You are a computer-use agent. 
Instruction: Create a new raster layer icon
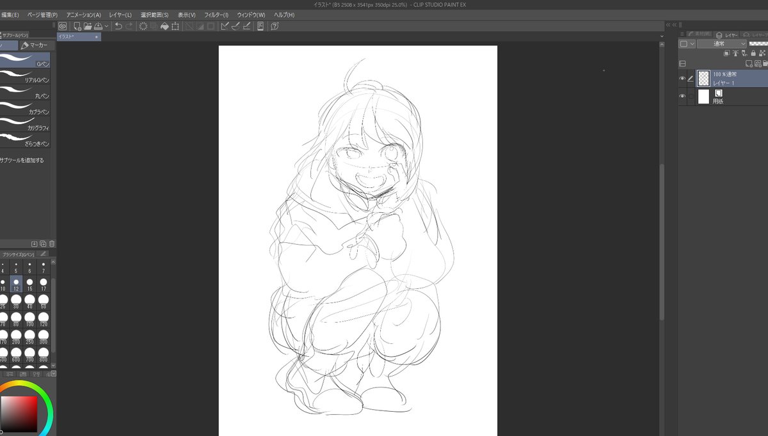click(749, 64)
